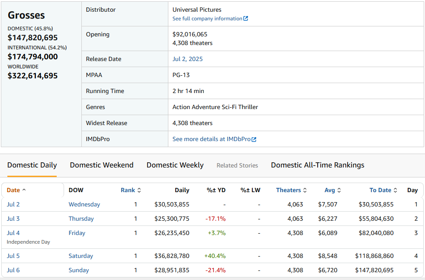Click the %± YD column header
The image size is (425, 280).
pos(216,190)
